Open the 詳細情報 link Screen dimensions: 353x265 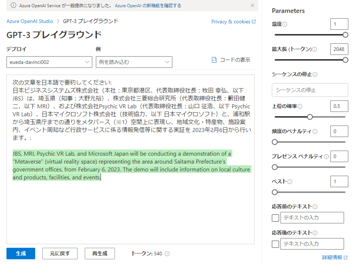point(332,257)
